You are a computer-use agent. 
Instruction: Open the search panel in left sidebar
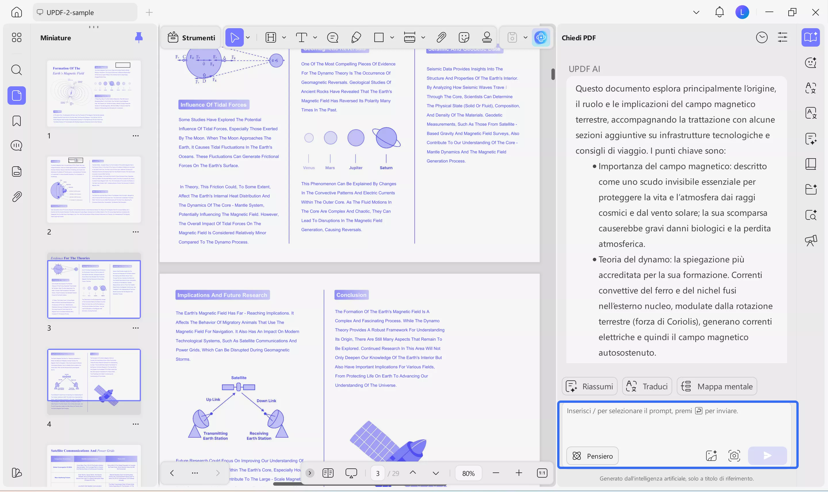click(x=17, y=70)
